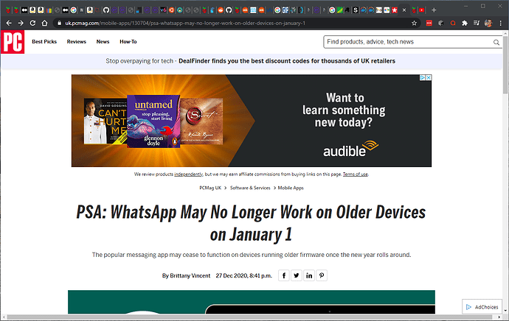Bookmark this page with the star icon
509x321 pixels.
point(415,23)
